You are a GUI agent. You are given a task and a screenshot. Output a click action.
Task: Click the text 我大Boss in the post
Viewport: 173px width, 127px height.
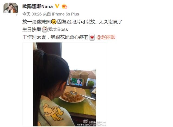[x=58, y=29]
